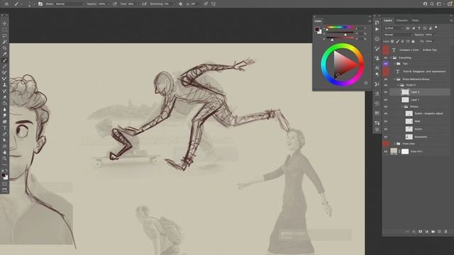Select the Layers tab
Viewport: 454px width, 255px height.
388,21
